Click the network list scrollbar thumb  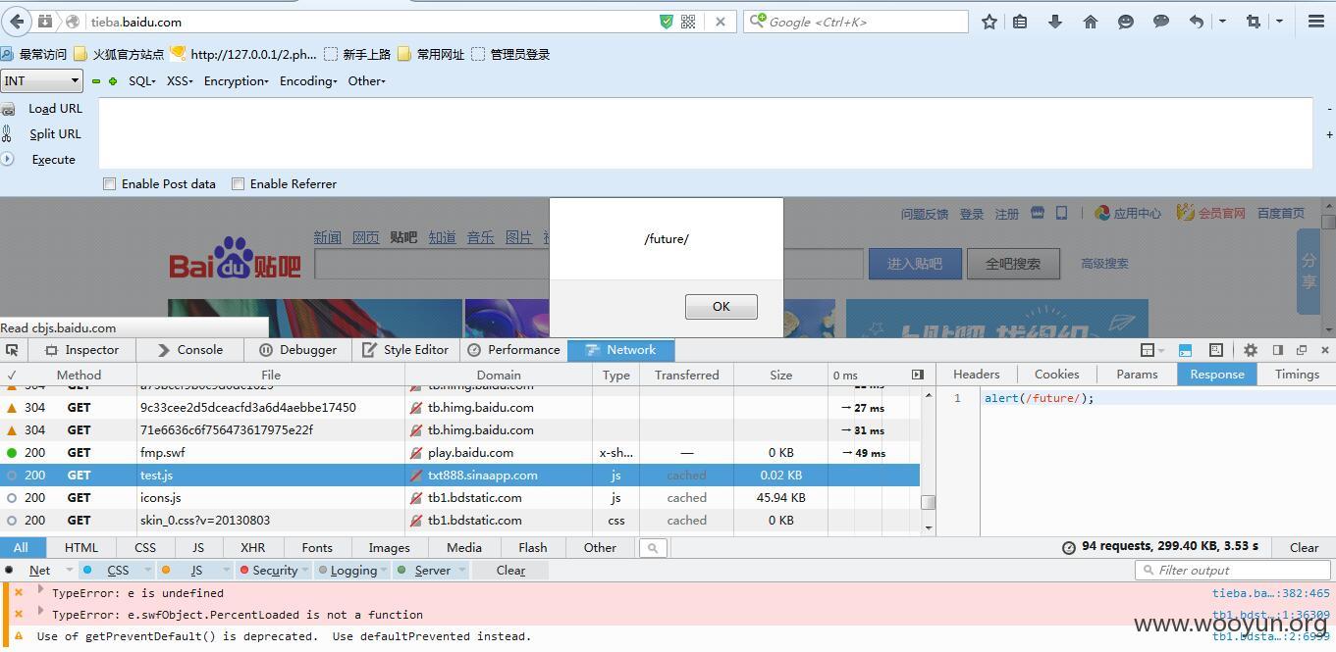928,502
